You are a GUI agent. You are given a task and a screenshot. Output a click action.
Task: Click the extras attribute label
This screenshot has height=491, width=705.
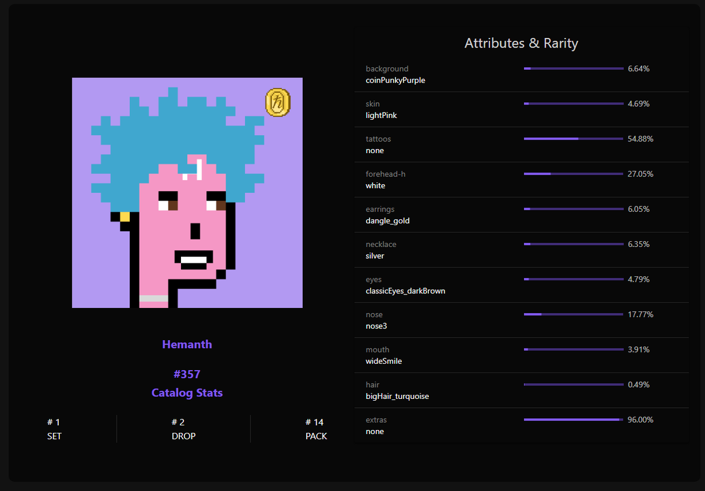(376, 420)
